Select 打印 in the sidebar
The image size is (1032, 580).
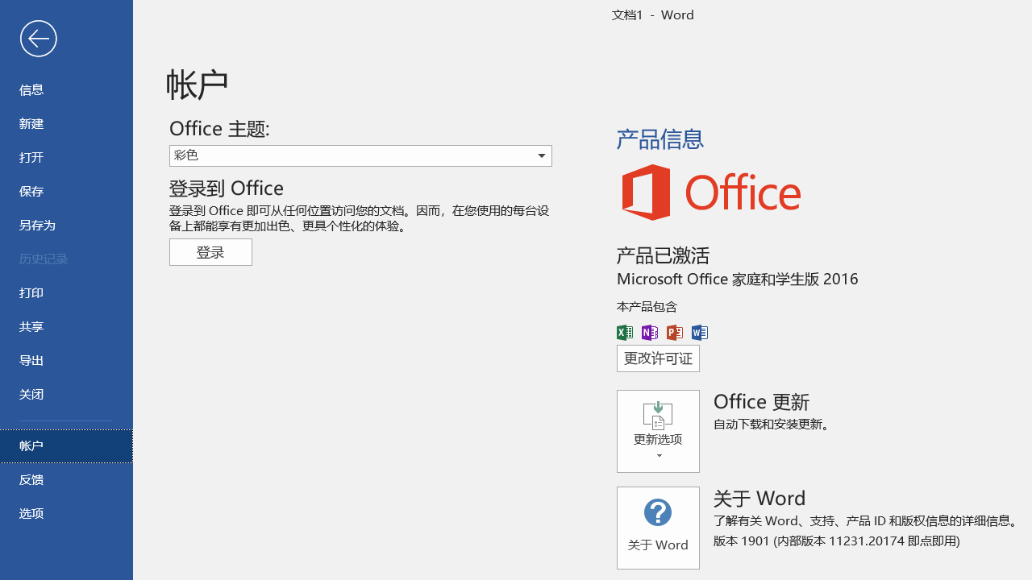click(x=66, y=293)
